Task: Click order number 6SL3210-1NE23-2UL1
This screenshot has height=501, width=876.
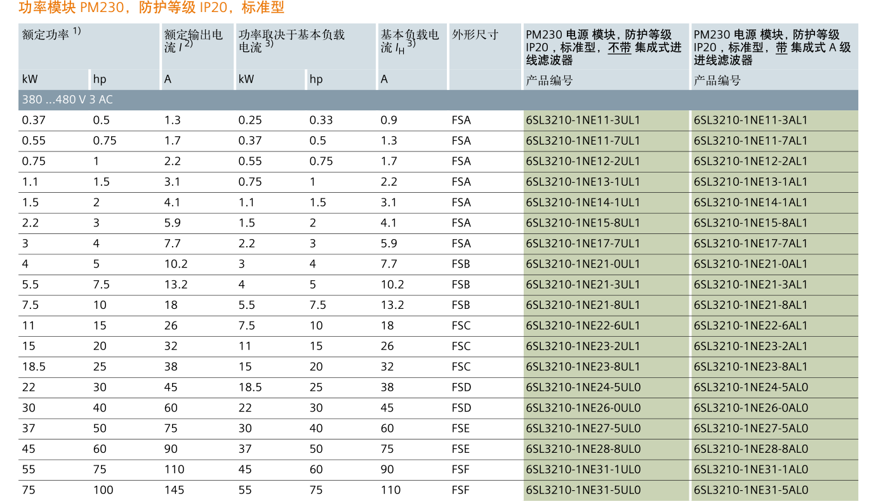Action: (583, 346)
